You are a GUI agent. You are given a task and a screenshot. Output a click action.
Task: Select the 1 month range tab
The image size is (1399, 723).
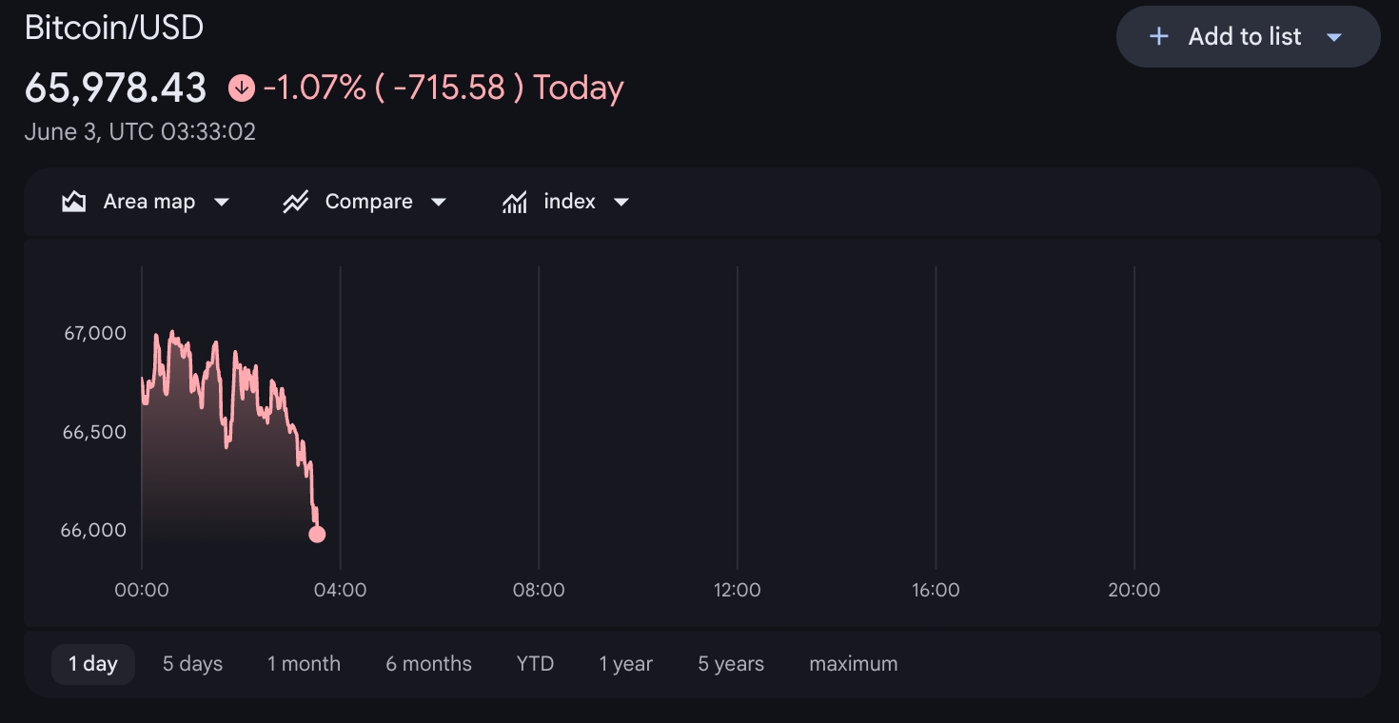click(304, 664)
